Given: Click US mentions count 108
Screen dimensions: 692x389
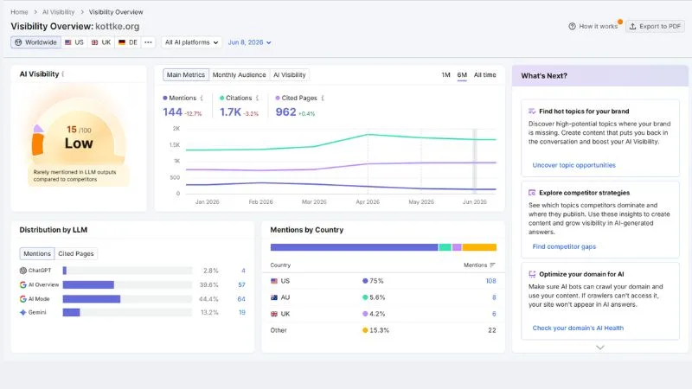Looking at the screenshot, I should pyautogui.click(x=490, y=281).
